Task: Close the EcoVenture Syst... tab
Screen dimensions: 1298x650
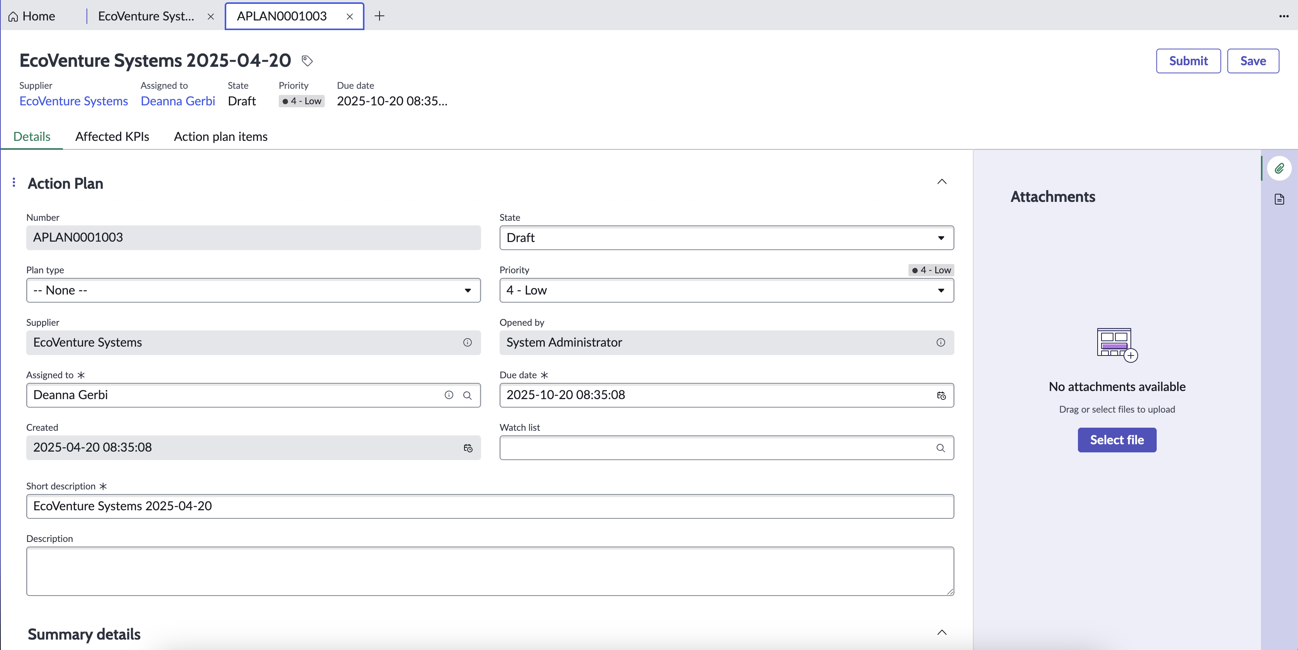Action: point(211,17)
